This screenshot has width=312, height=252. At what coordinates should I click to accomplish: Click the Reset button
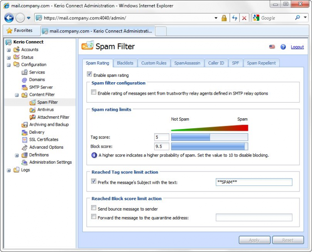(x=288, y=240)
